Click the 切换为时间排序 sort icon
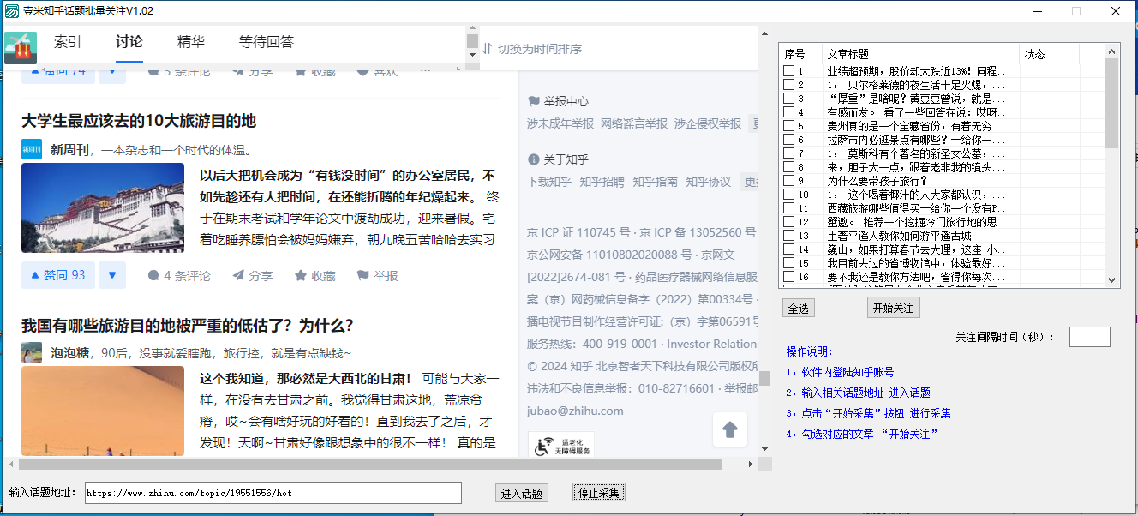This screenshot has width=1138, height=516. pos(488,49)
